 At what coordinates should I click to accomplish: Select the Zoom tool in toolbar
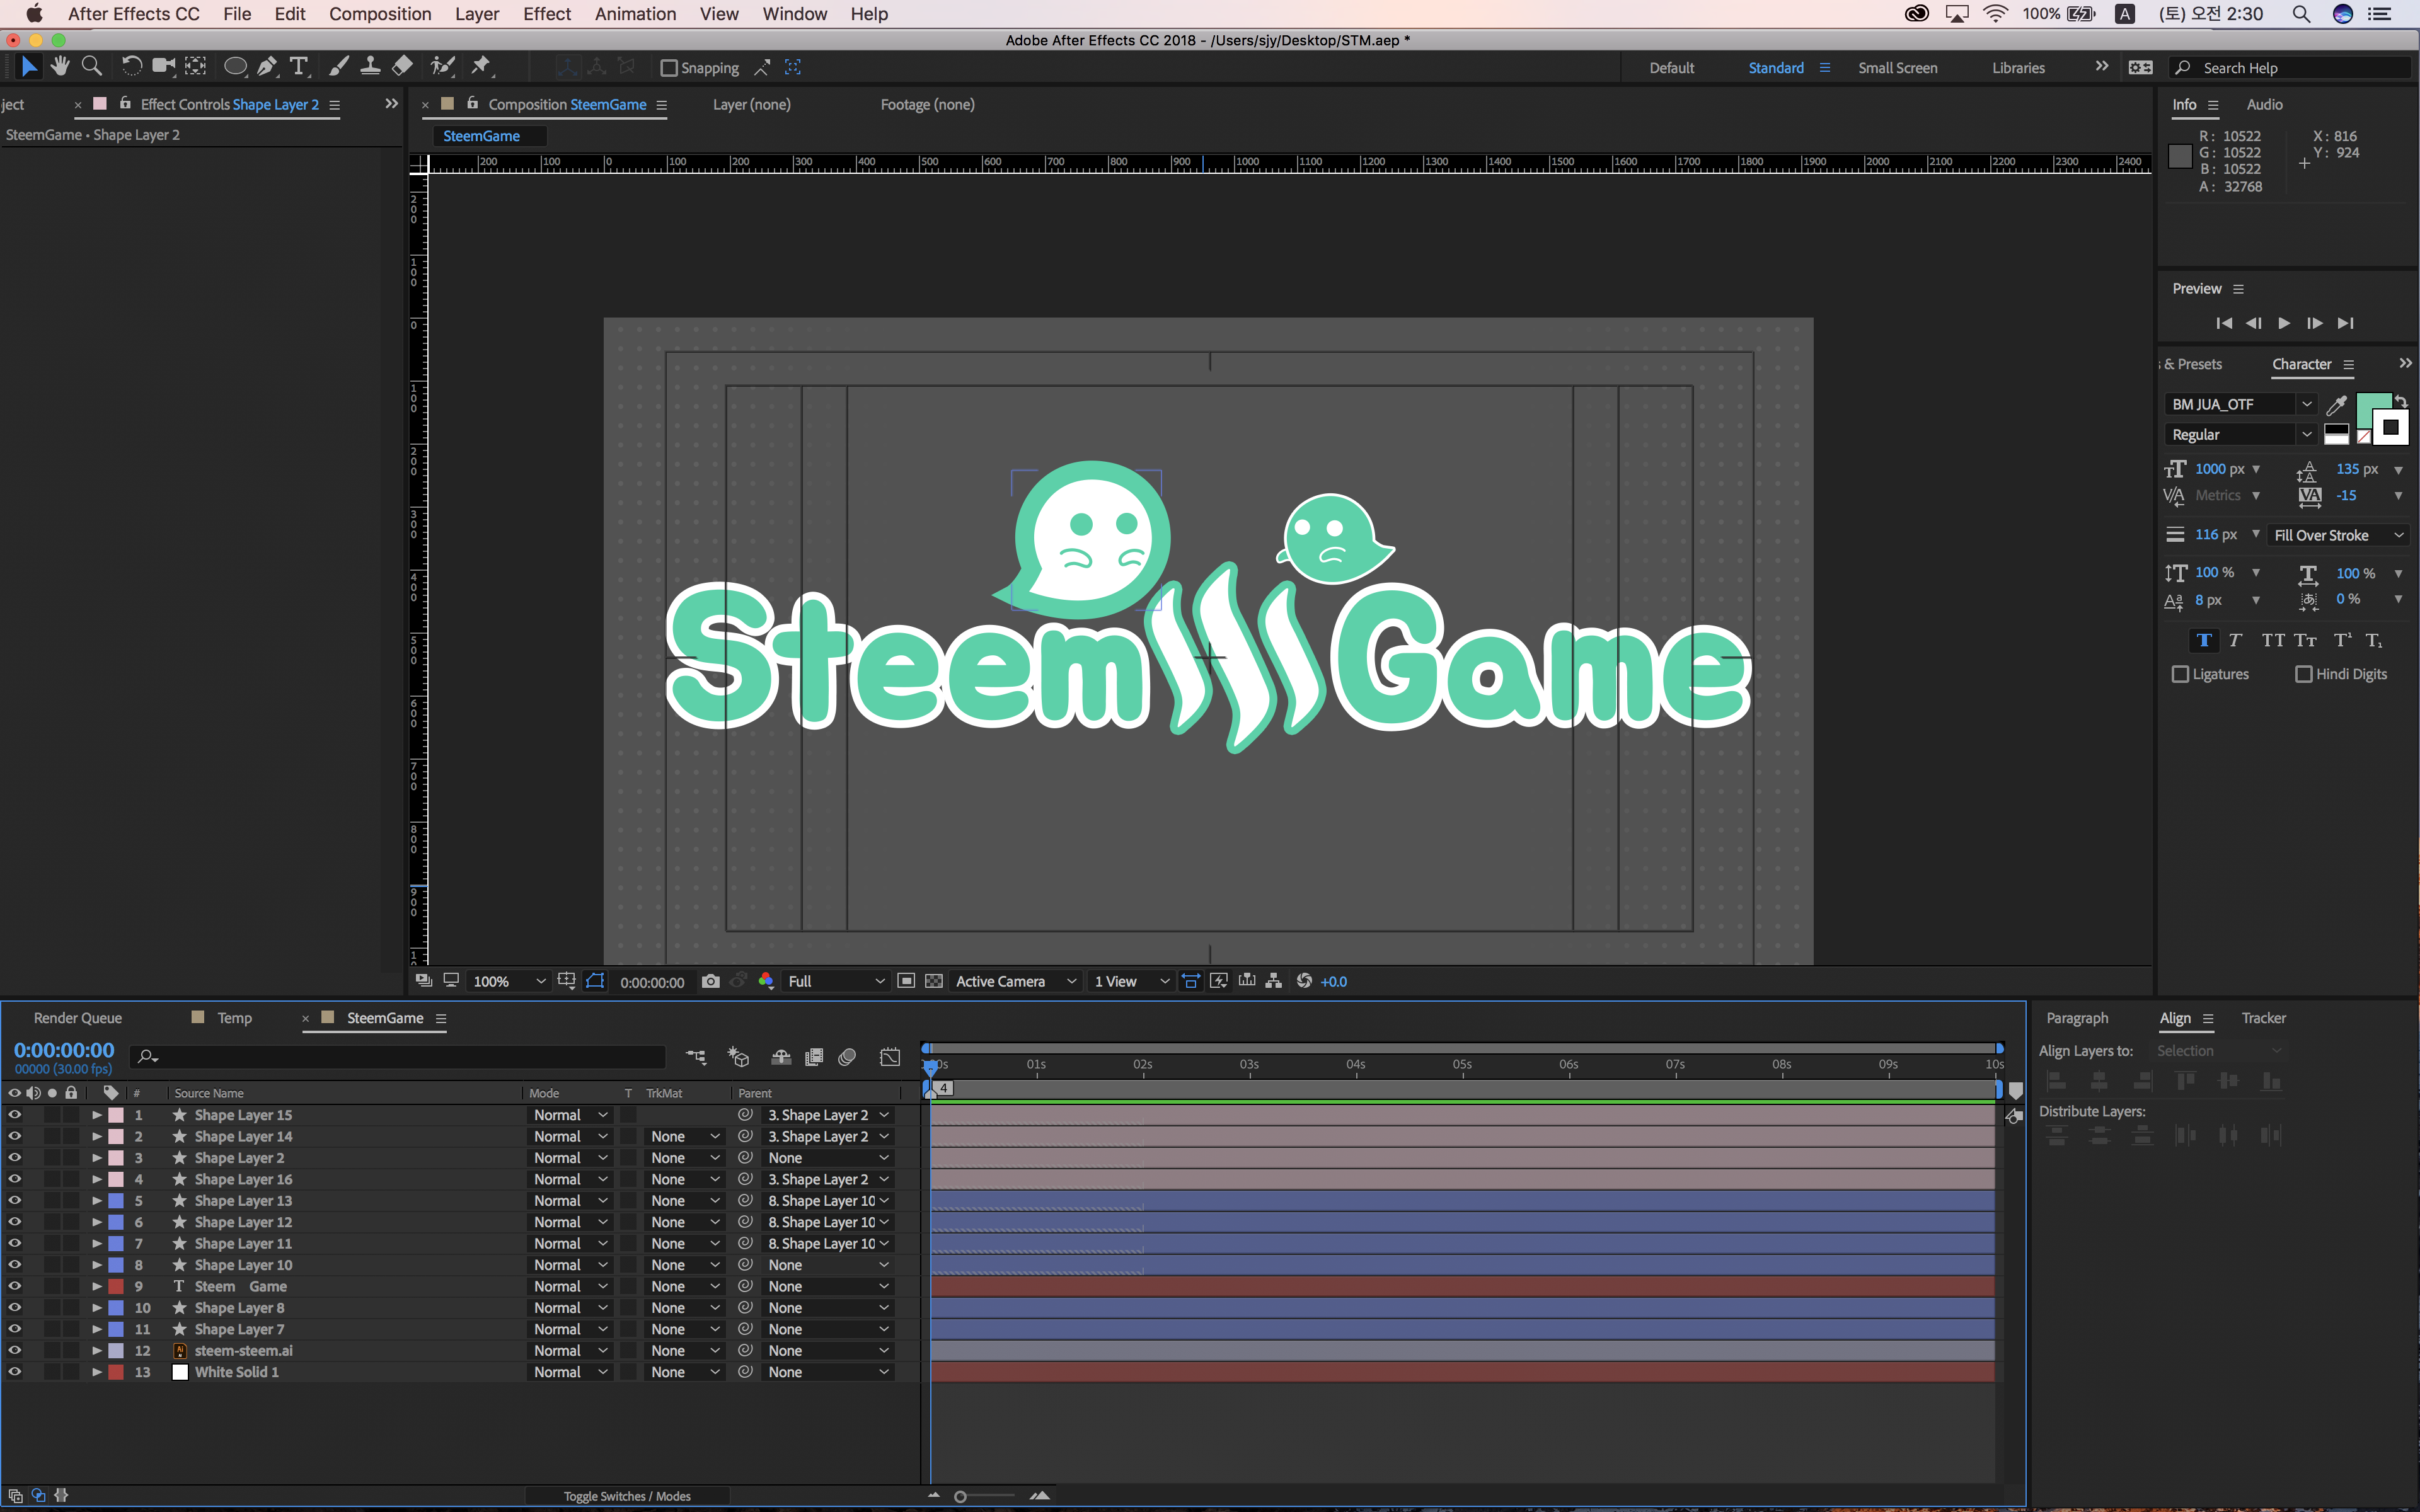click(x=91, y=67)
